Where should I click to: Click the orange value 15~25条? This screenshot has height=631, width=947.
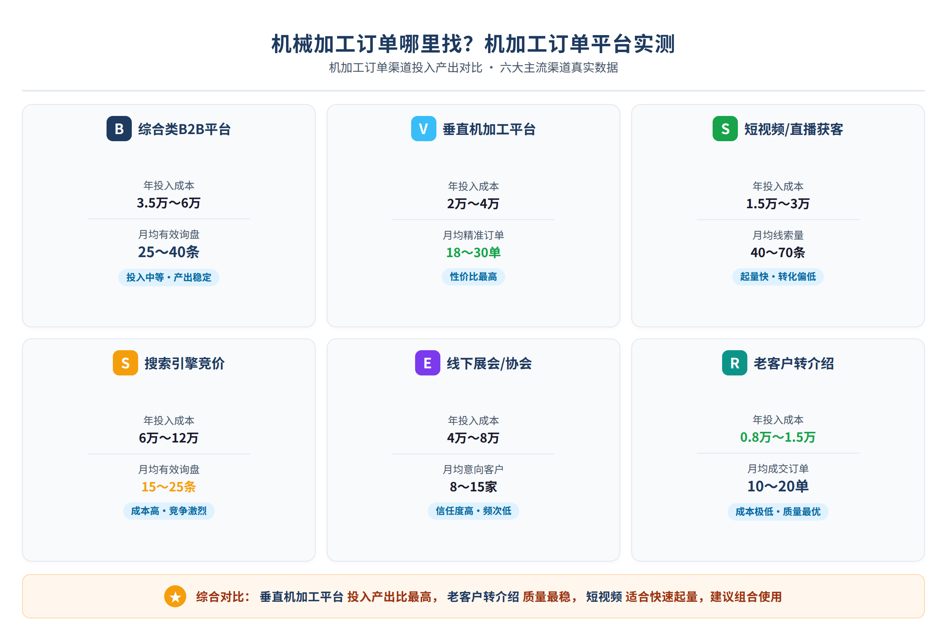[169, 487]
